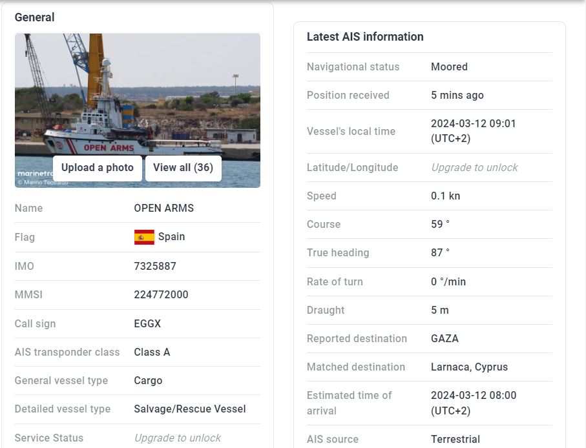
Task: Click the Class A transponder value
Action: (x=152, y=352)
